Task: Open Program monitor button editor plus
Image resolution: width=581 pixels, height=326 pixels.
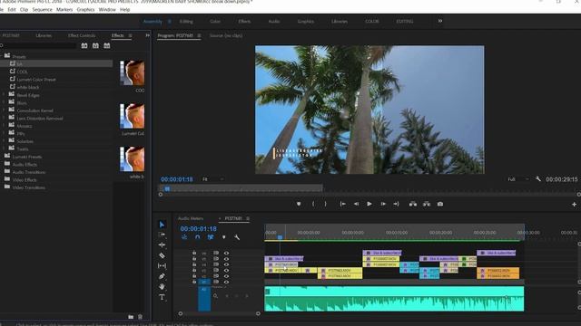Action: tap(574, 205)
